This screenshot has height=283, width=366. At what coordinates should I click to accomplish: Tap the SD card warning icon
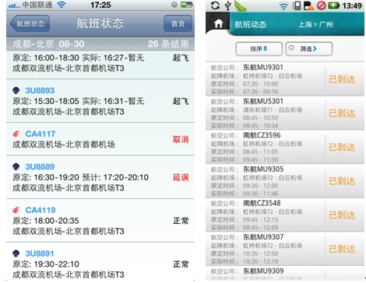tap(308, 5)
